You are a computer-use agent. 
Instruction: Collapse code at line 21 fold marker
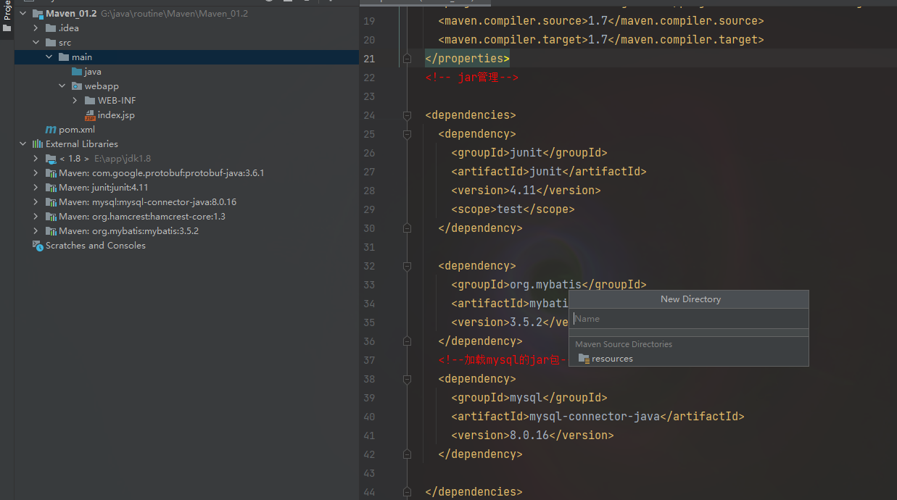tap(407, 59)
